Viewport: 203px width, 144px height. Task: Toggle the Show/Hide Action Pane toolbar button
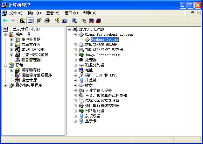(64, 21)
